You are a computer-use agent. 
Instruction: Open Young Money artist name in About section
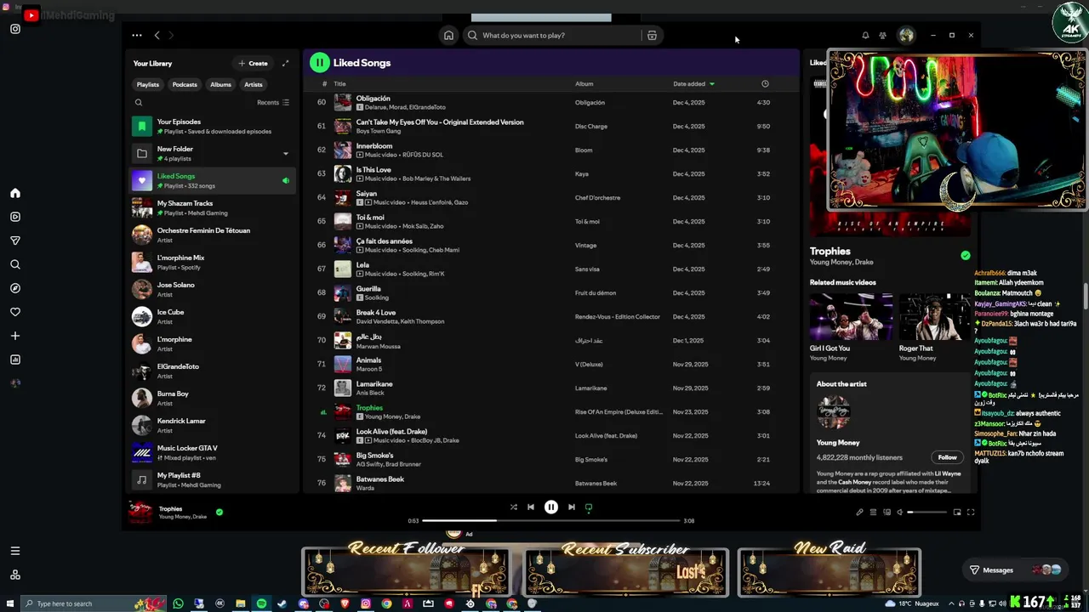tap(838, 443)
